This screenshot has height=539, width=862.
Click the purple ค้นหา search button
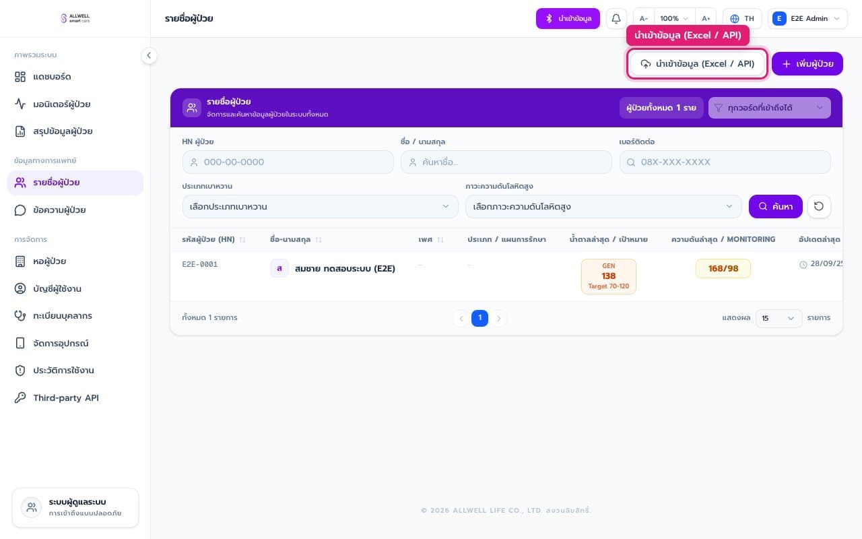point(776,206)
